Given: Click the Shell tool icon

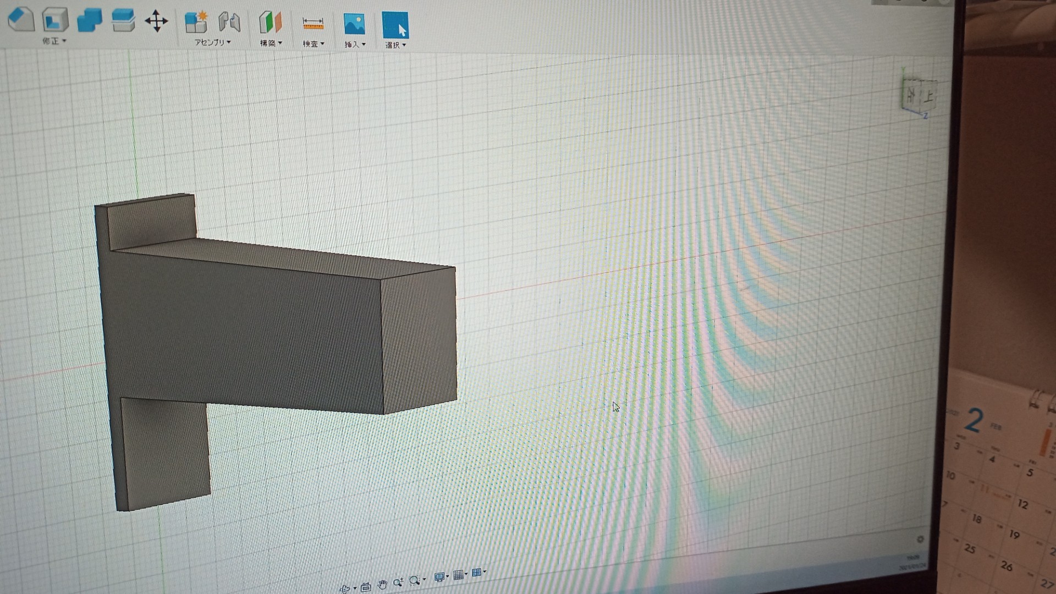Looking at the screenshot, I should pos(55,20).
